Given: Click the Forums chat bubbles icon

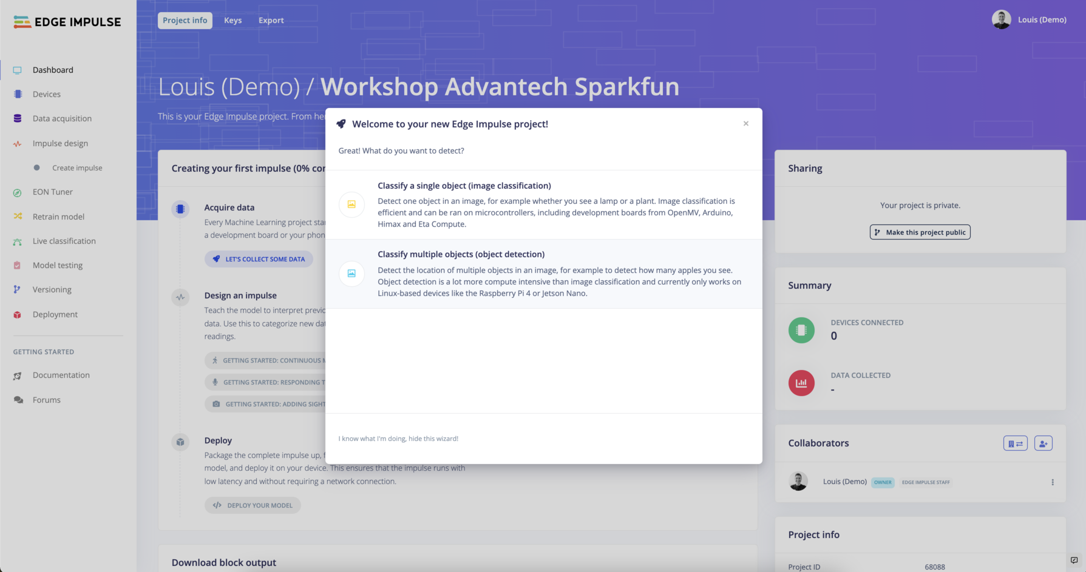Looking at the screenshot, I should tap(18, 400).
